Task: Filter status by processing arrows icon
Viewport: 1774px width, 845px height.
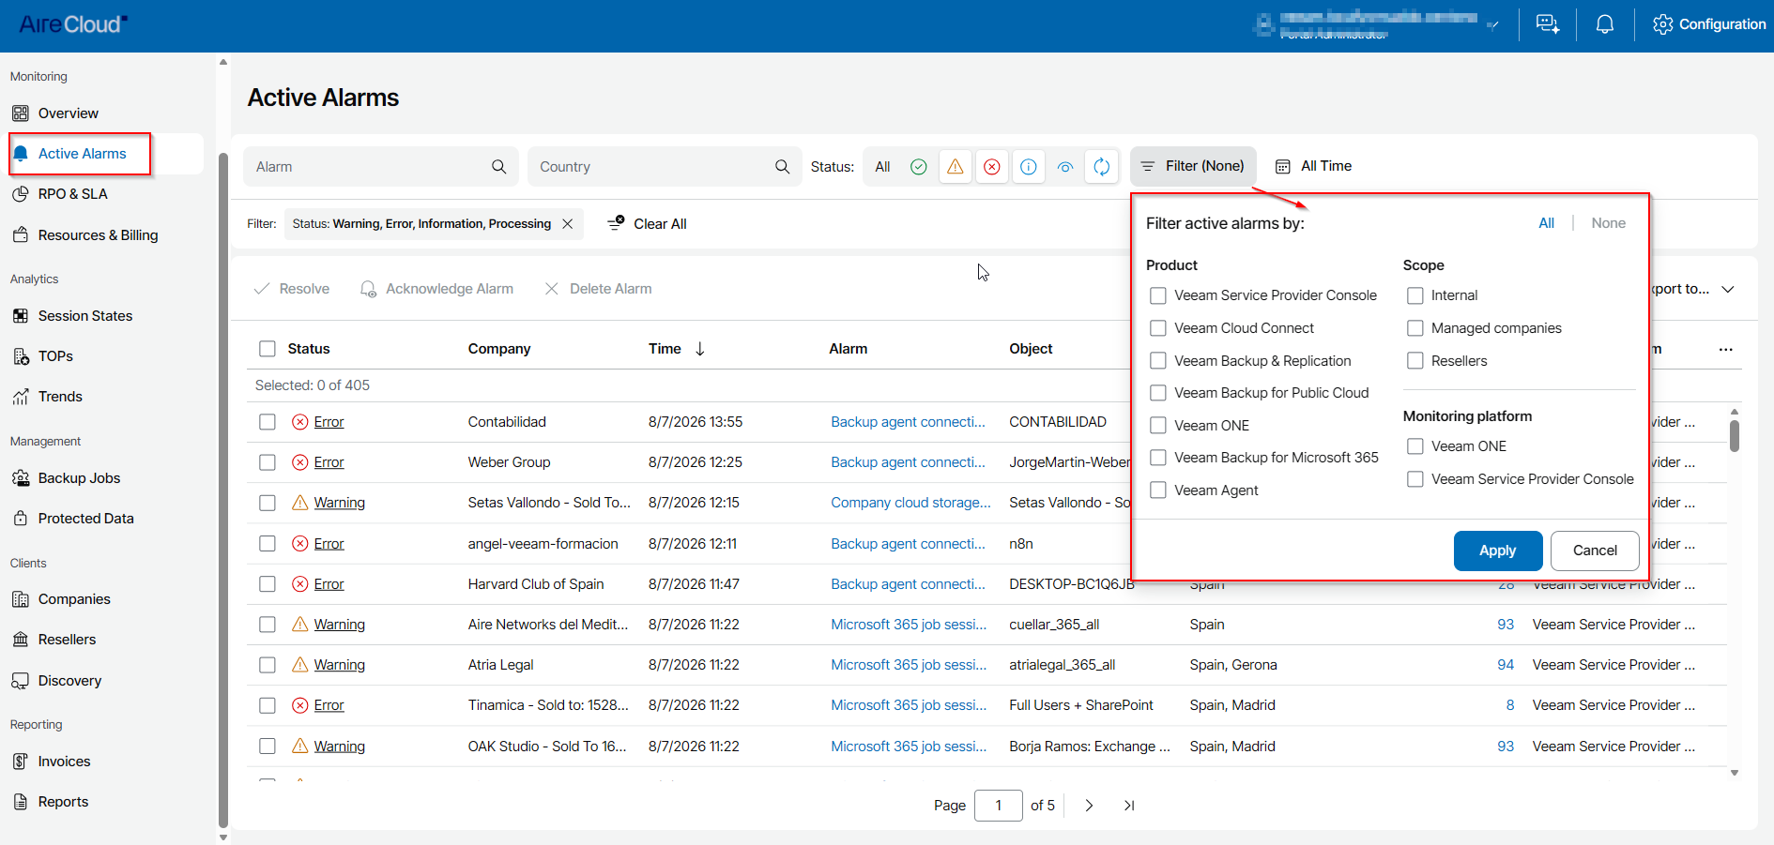Action: click(x=1102, y=167)
